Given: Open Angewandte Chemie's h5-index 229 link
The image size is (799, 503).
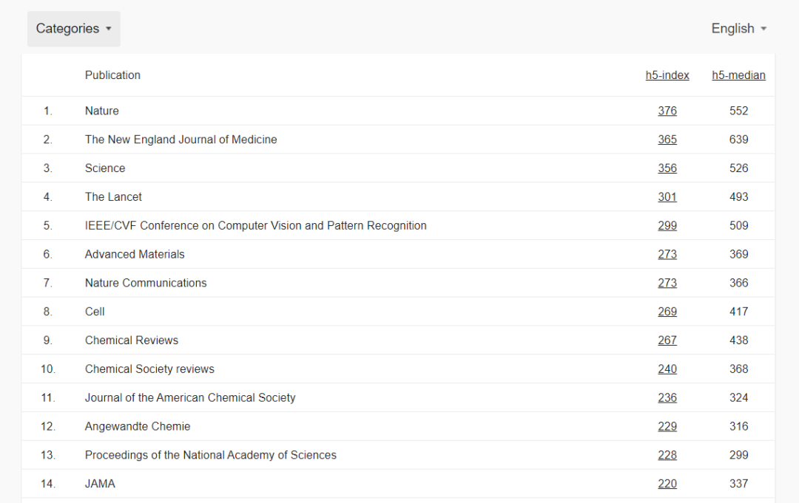Looking at the screenshot, I should [667, 426].
